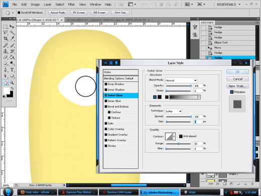
Task: Click Cancel in Layer Style dialog
Action: click(x=237, y=79)
